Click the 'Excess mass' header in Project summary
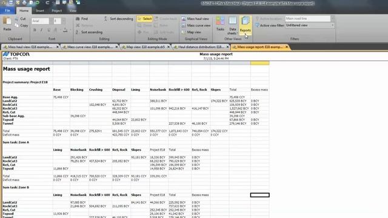 259,90
